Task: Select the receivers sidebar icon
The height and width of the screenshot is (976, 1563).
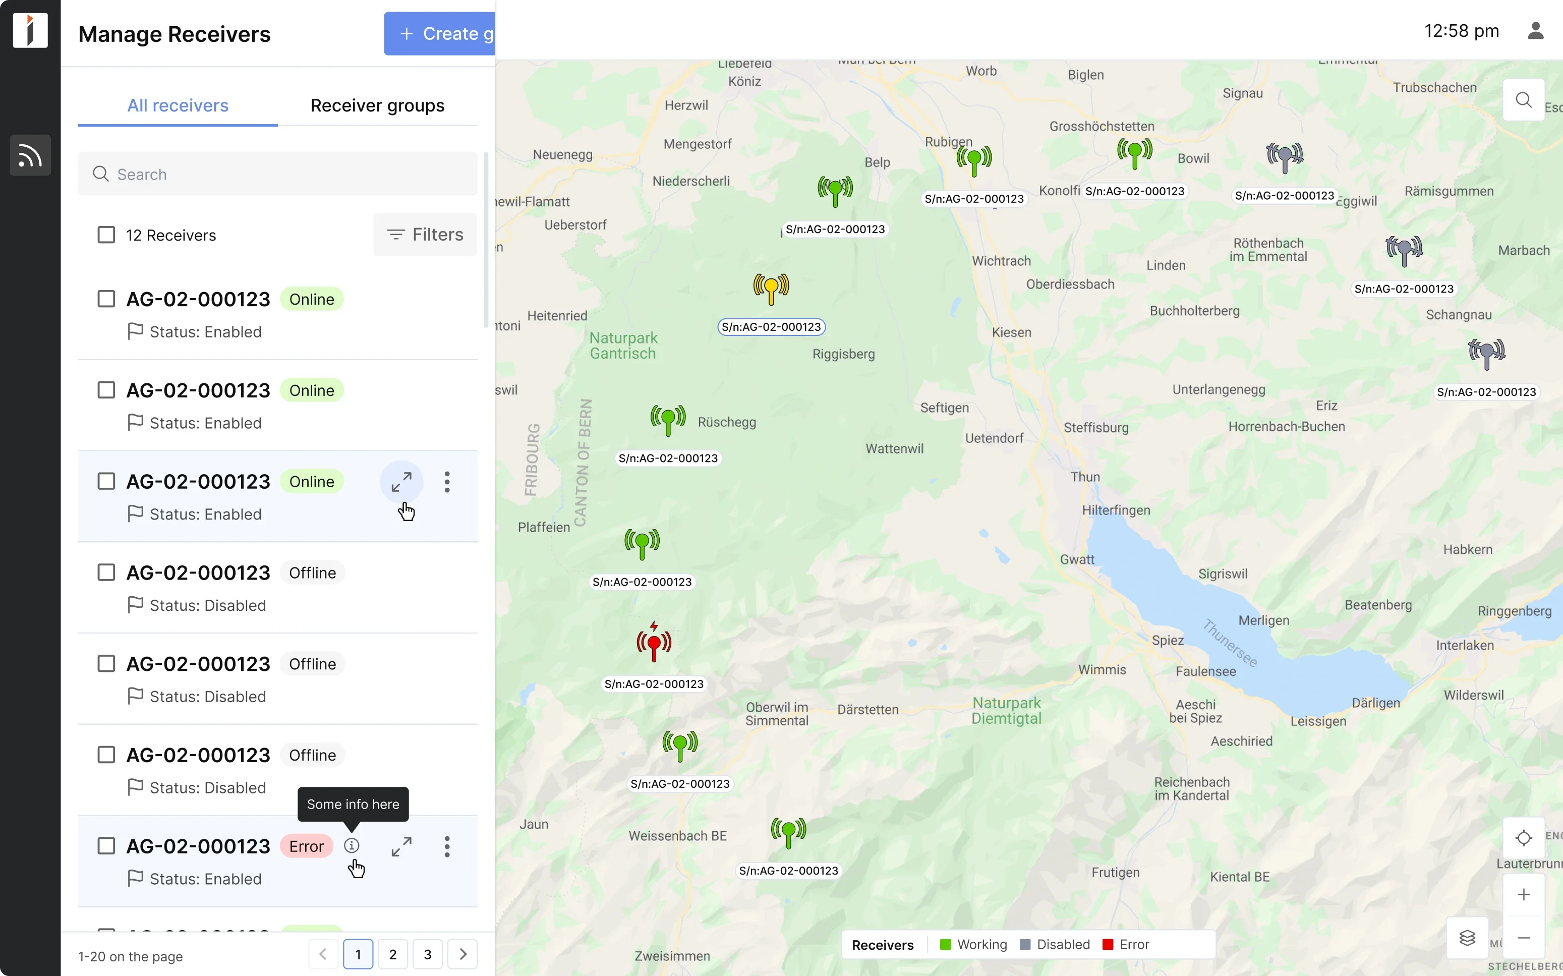Action: [x=30, y=155]
